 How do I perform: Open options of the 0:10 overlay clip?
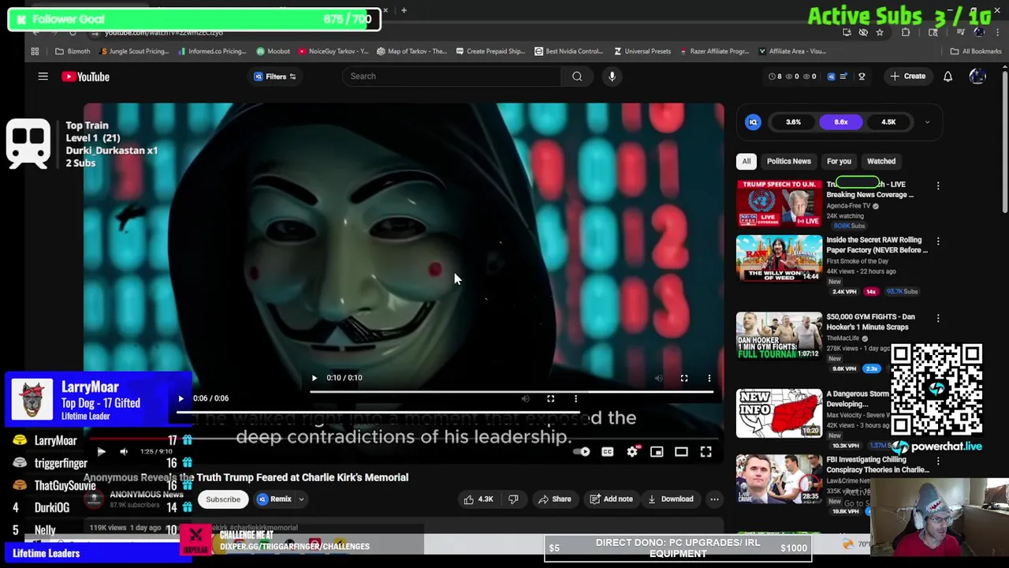[709, 378]
